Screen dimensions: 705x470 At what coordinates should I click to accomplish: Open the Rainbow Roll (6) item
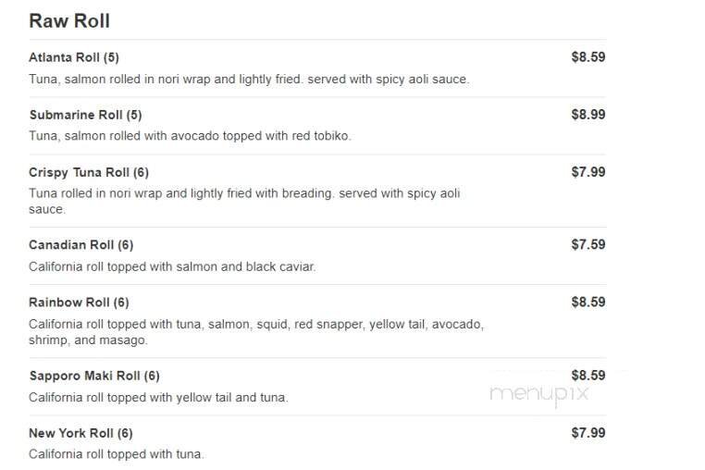[79, 303]
